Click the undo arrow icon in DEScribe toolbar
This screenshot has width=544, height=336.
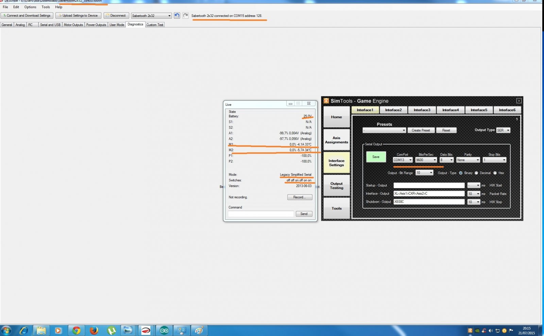177,16
